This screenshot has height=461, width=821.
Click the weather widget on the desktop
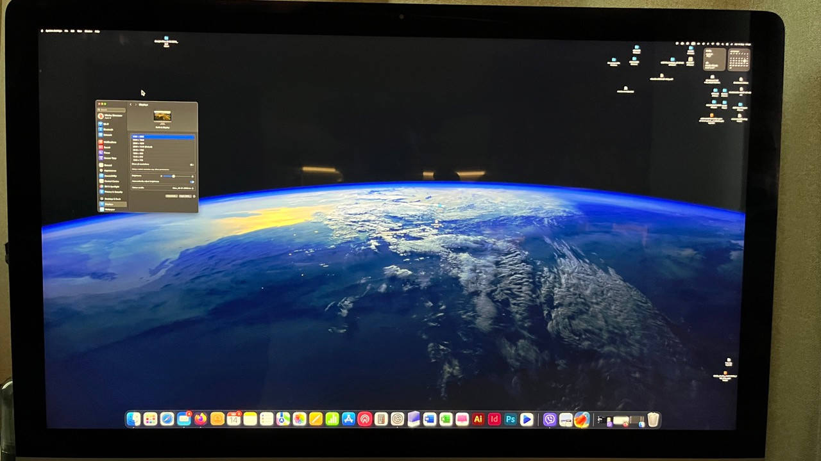click(714, 60)
